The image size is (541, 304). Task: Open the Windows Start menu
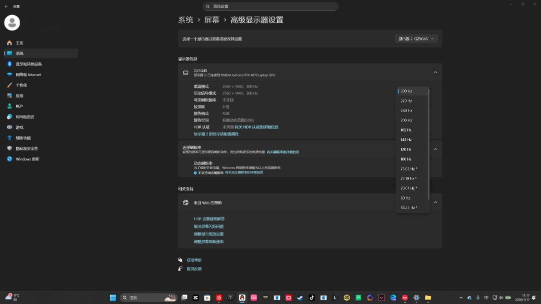113,297
